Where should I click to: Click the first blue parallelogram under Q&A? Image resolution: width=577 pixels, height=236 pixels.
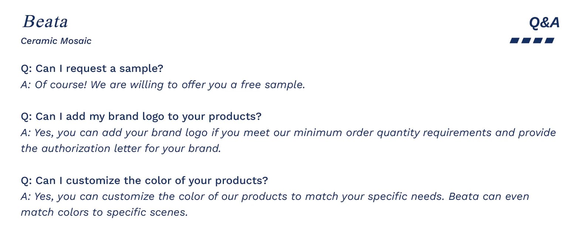tap(515, 41)
